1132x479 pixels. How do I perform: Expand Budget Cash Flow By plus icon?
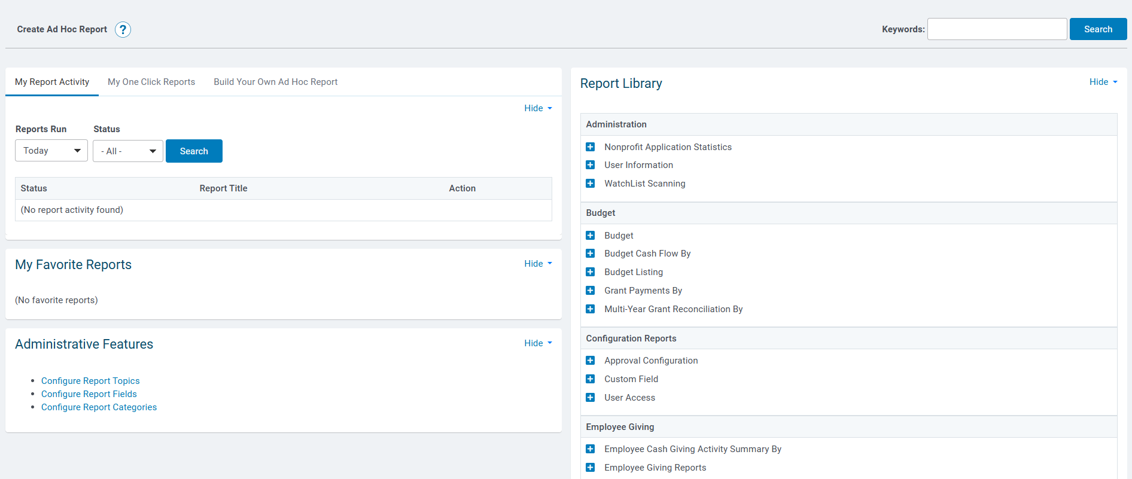pos(590,254)
